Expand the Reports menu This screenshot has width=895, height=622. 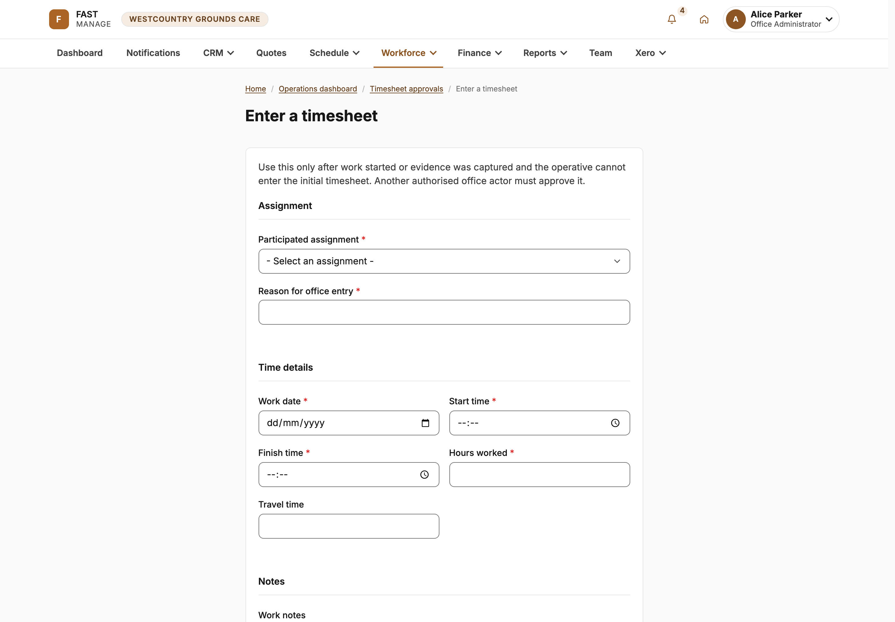[x=545, y=53]
